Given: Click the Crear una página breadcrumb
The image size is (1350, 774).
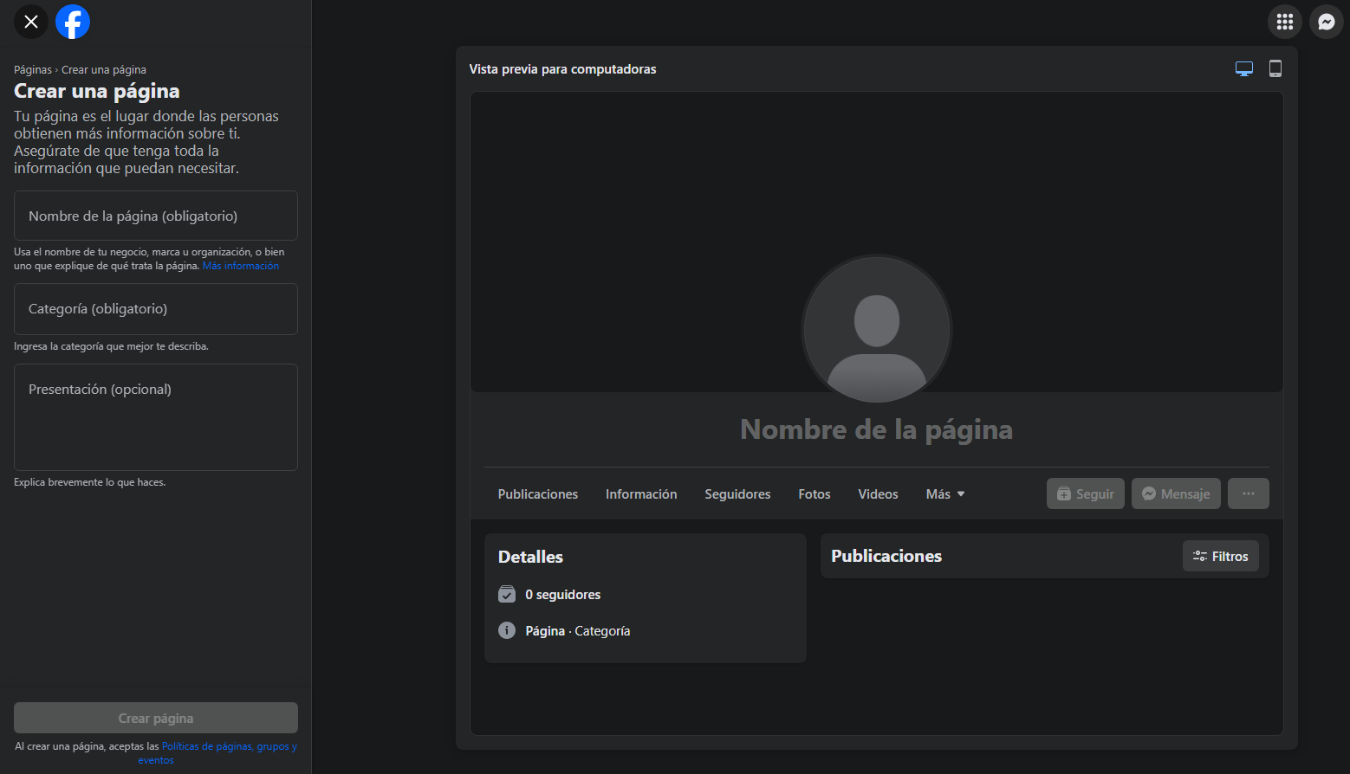Looking at the screenshot, I should click(x=104, y=70).
